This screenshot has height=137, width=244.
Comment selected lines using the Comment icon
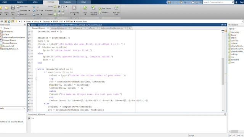[x=55, y=11]
